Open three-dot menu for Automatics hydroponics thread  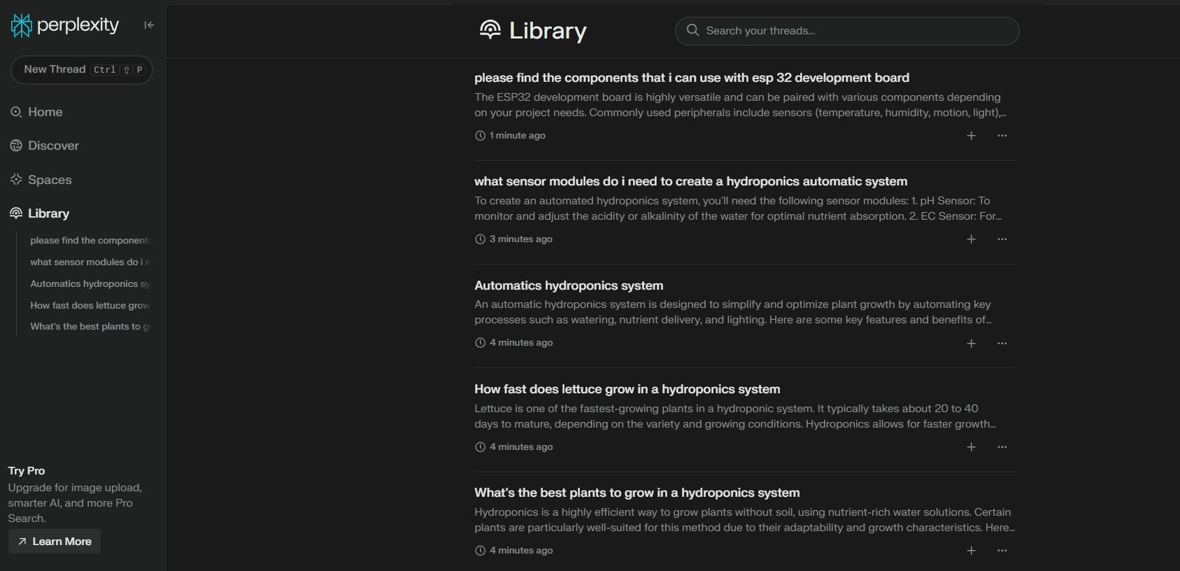tap(1002, 344)
